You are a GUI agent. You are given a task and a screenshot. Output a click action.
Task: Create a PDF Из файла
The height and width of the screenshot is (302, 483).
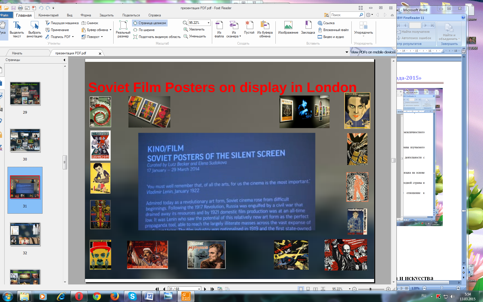coord(219,29)
